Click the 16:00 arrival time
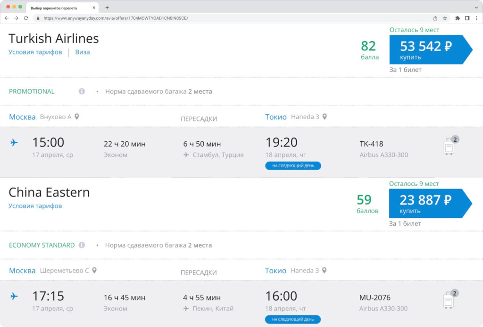This screenshot has height=327, width=483. tap(281, 296)
